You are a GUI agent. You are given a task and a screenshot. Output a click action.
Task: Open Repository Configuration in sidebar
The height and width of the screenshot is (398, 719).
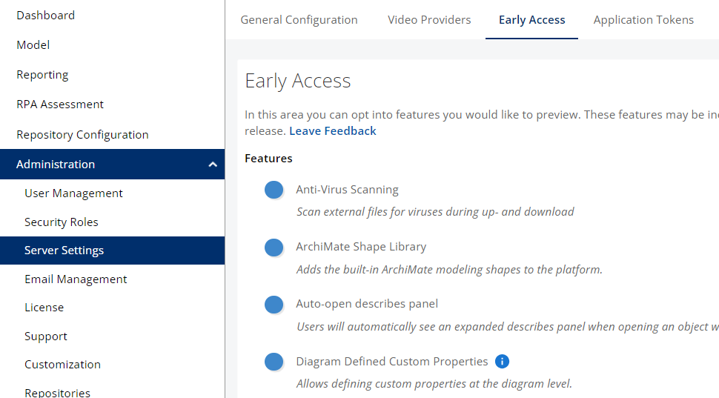pyautogui.click(x=82, y=135)
